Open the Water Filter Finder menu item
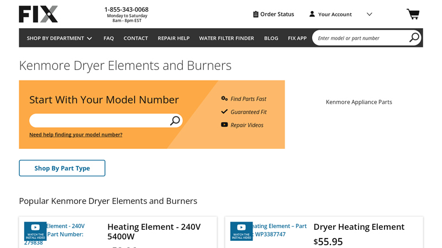 [x=227, y=38]
